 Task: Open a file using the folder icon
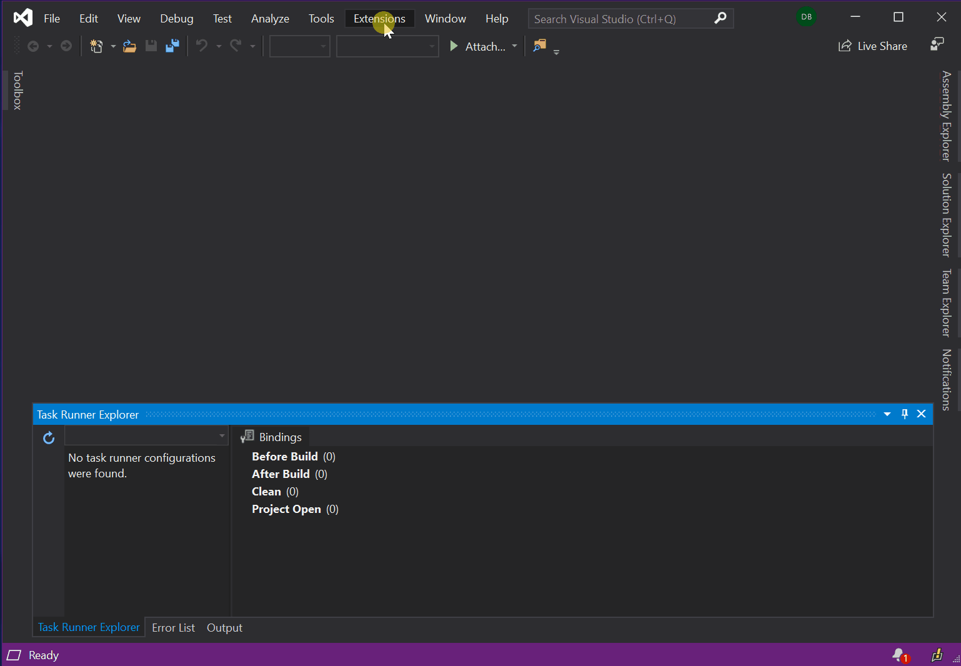tap(130, 46)
